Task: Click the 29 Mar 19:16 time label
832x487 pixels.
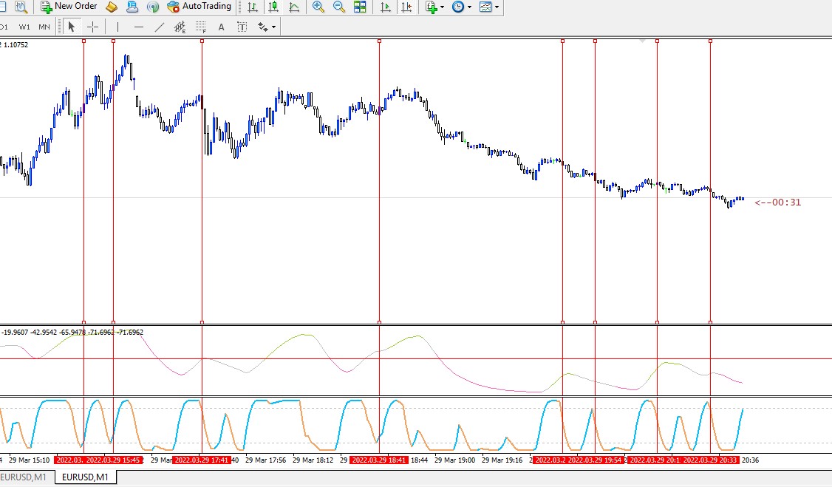Action: (502, 460)
